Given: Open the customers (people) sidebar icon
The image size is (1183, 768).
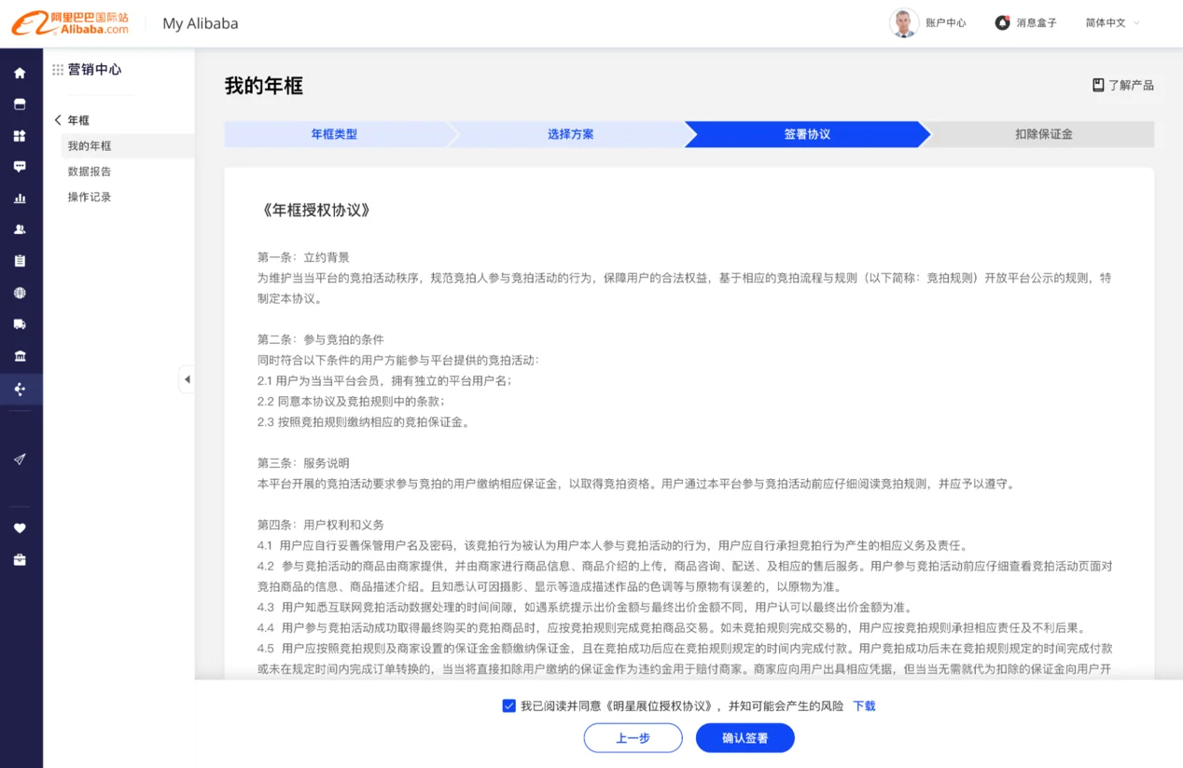Looking at the screenshot, I should (20, 229).
